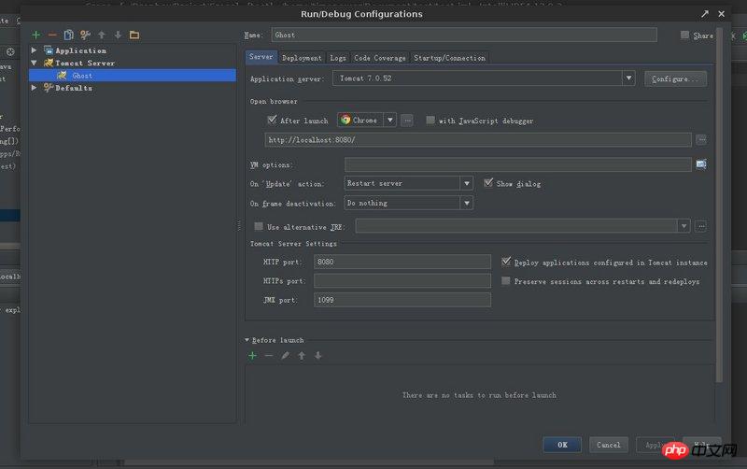The width and height of the screenshot is (747, 469).
Task: Move configuration up in left toolbar
Action: click(x=102, y=35)
